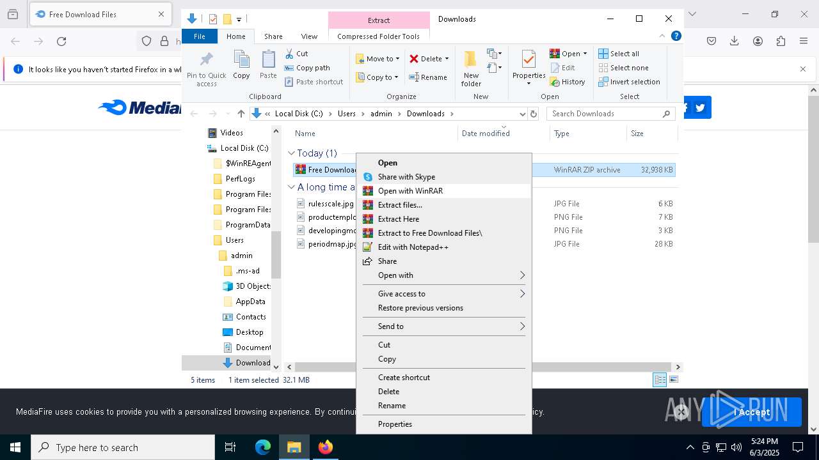This screenshot has height=460, width=819.
Task: Expand Send to submenu
Action: point(444,326)
